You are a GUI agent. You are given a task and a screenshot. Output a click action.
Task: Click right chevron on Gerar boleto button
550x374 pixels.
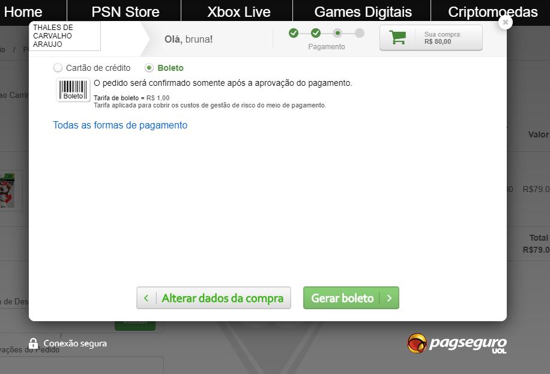389,298
